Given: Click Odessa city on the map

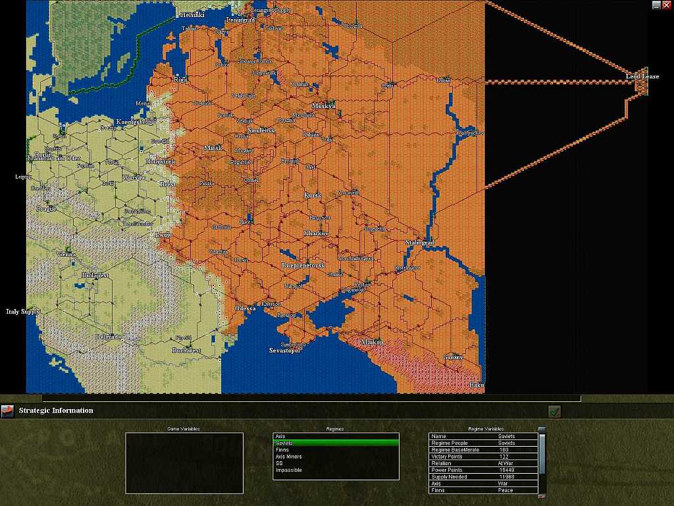Looking at the screenshot, I should click(245, 308).
